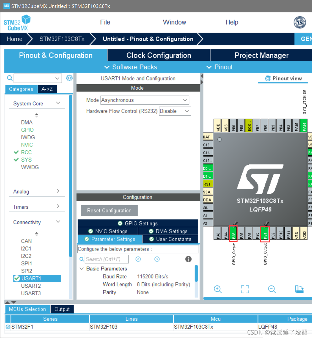Click the category search magnifier icon
The image size is (312, 338).
click(x=10, y=78)
